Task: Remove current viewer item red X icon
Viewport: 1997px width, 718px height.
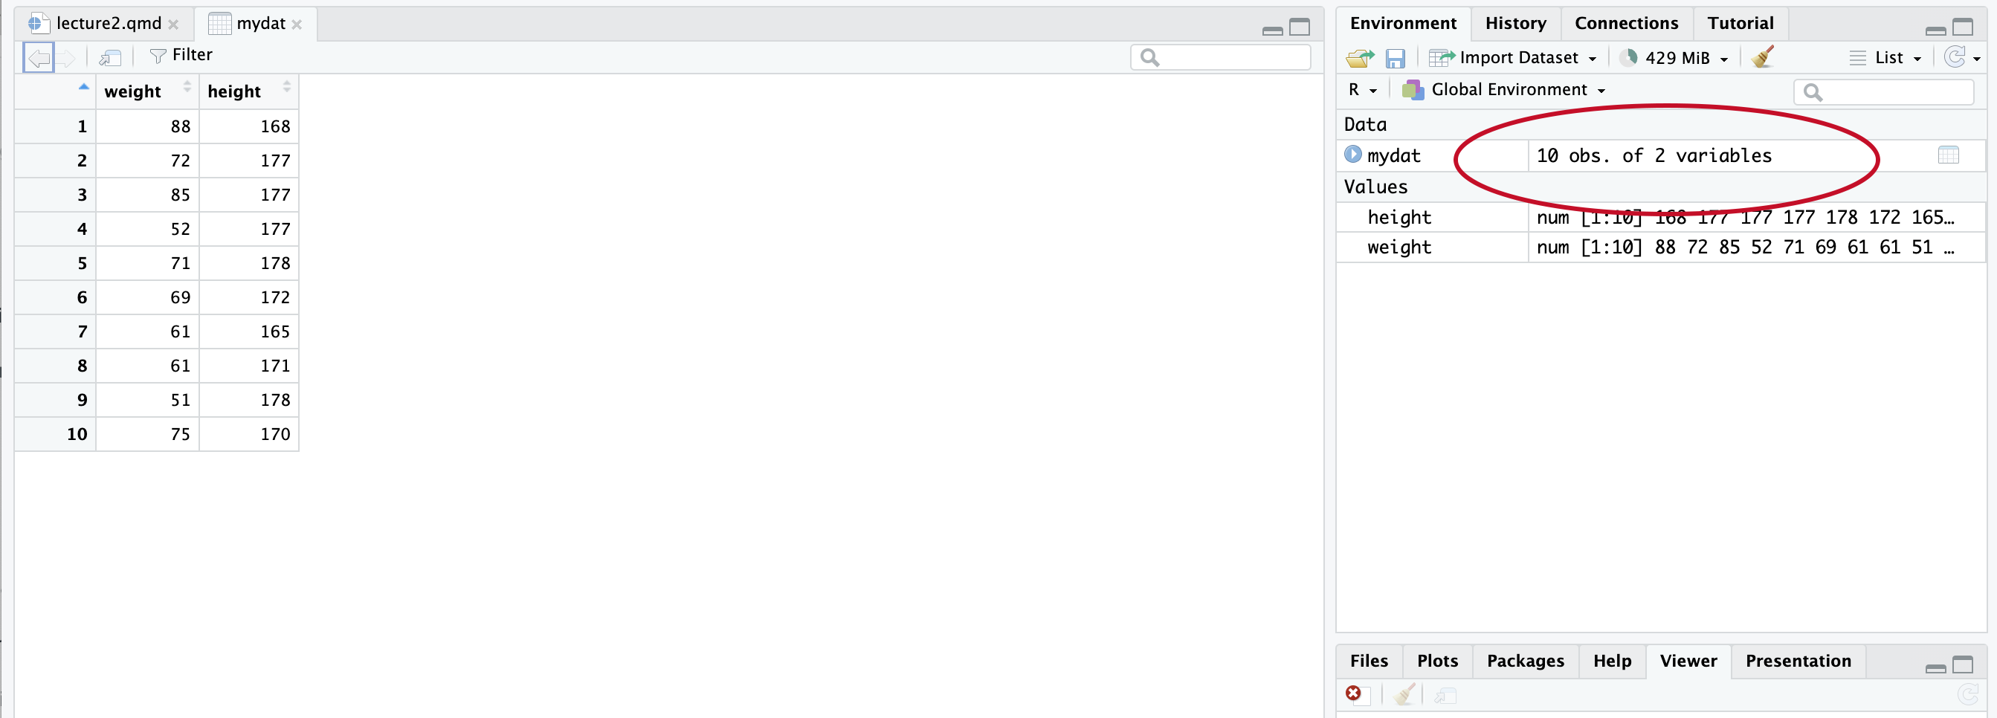Action: [1353, 693]
